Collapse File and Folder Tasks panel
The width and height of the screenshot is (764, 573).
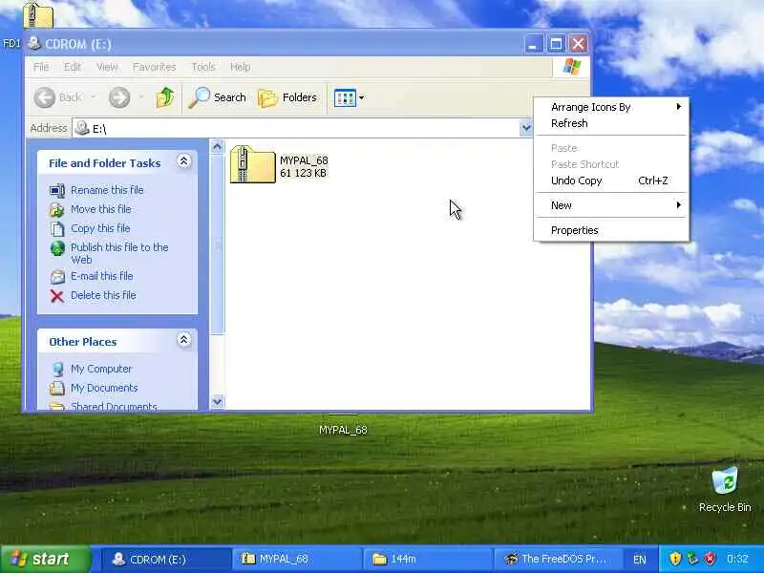pyautogui.click(x=183, y=161)
